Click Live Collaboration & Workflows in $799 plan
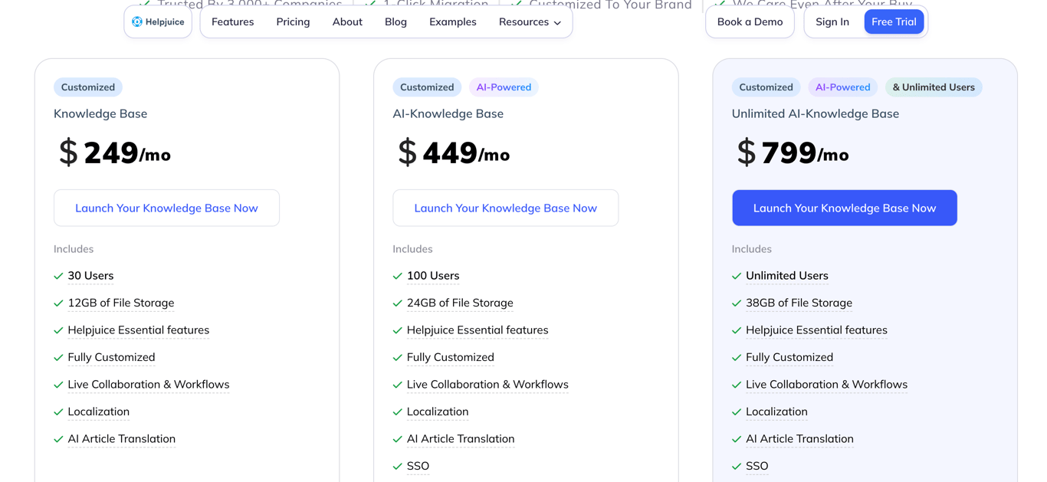Image resolution: width=1047 pixels, height=482 pixels. pos(827,385)
